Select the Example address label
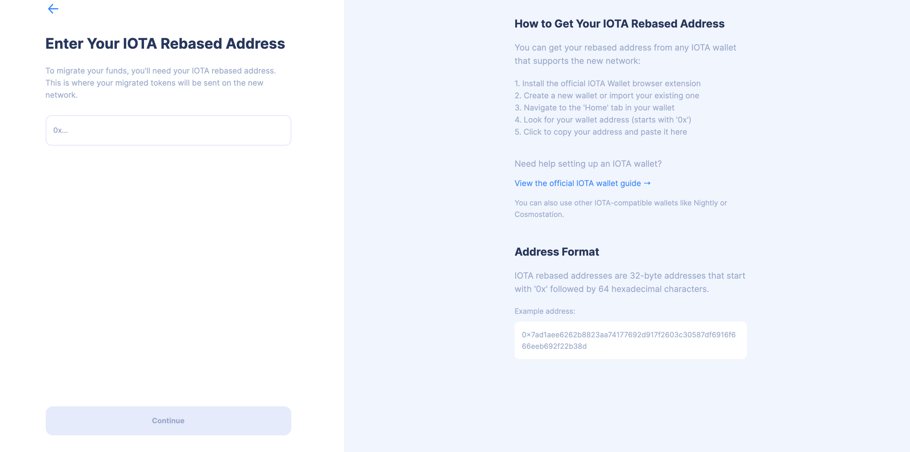The width and height of the screenshot is (910, 452). [x=544, y=311]
